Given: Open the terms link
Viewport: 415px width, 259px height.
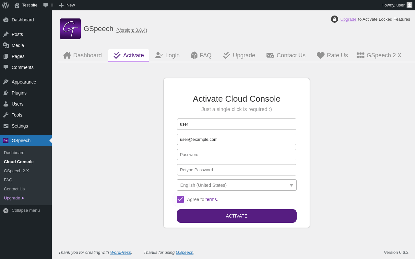Looking at the screenshot, I should [211, 199].
